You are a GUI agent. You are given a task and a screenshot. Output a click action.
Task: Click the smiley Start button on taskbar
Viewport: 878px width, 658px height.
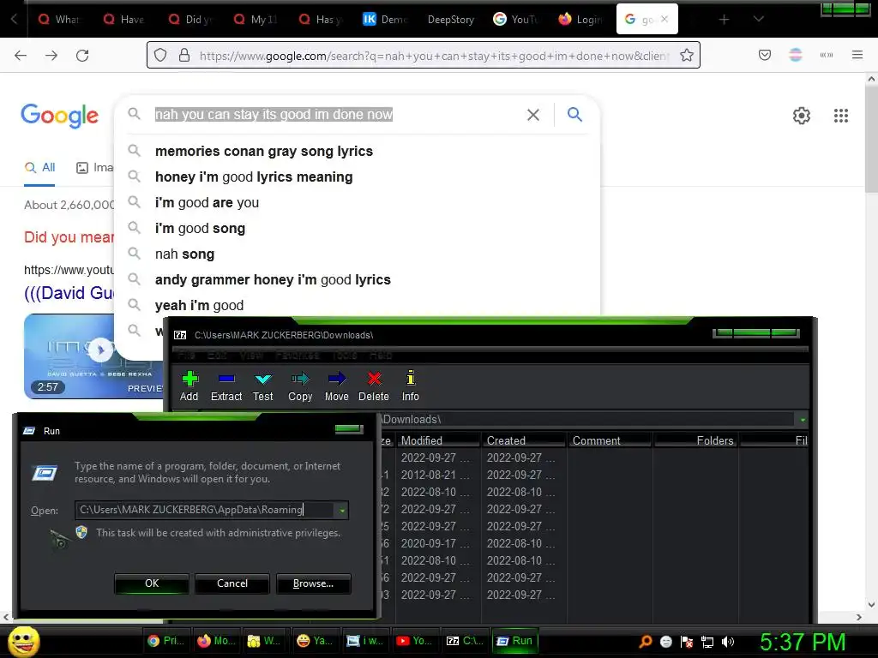point(23,642)
